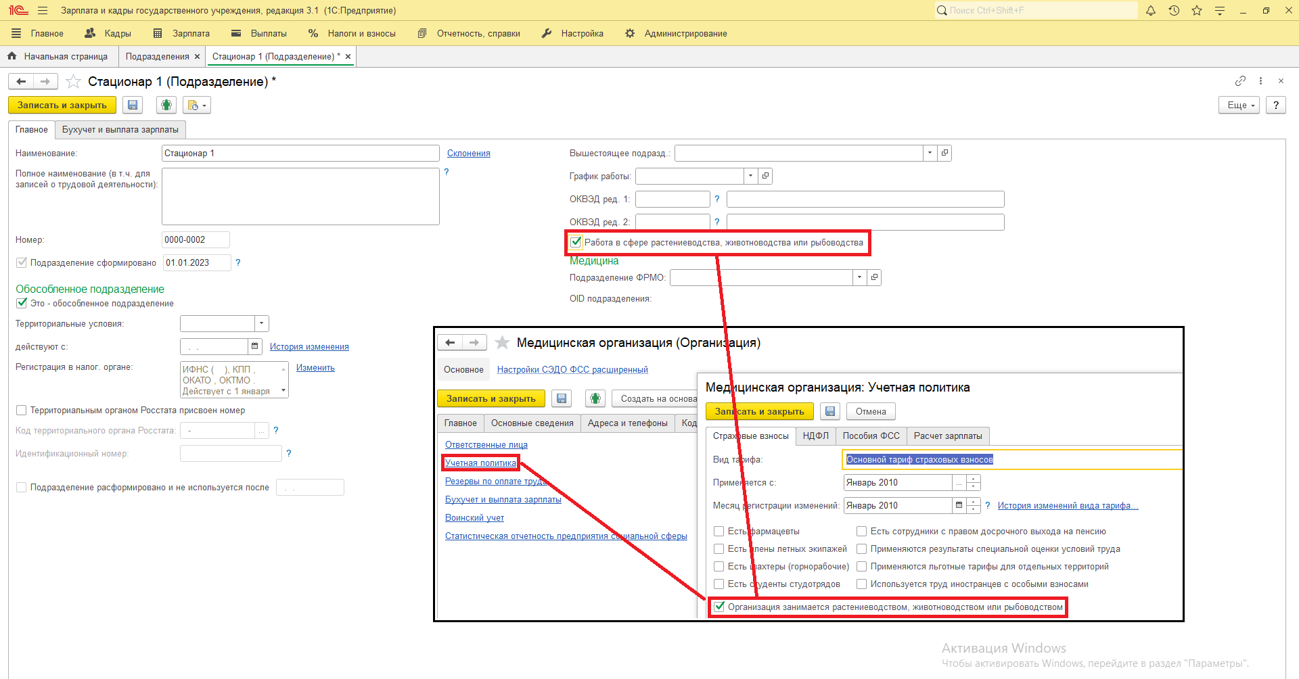Open selection for Код территориального органа Росстата

[x=262, y=431]
